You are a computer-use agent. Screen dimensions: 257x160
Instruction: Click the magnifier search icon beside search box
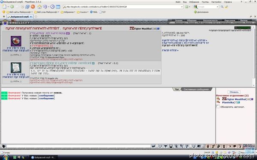(x=222, y=7)
